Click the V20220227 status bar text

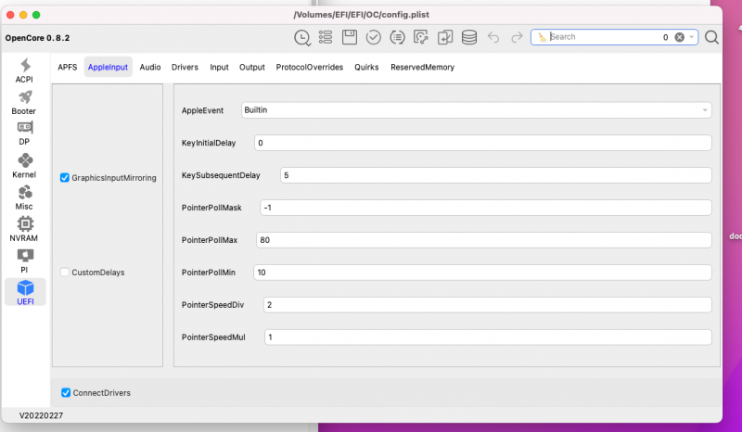(41, 415)
